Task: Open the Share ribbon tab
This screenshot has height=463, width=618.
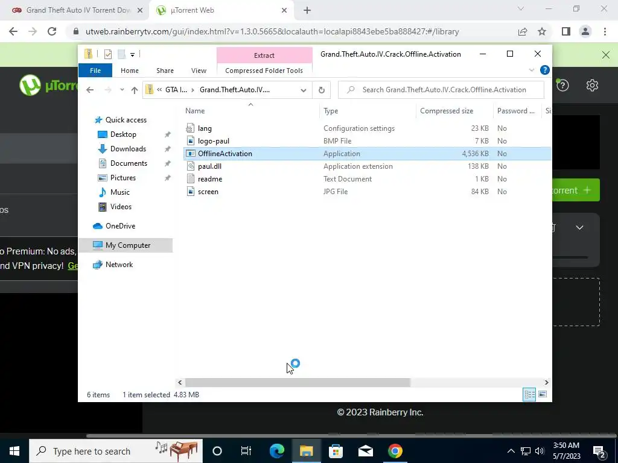Action: (x=165, y=71)
